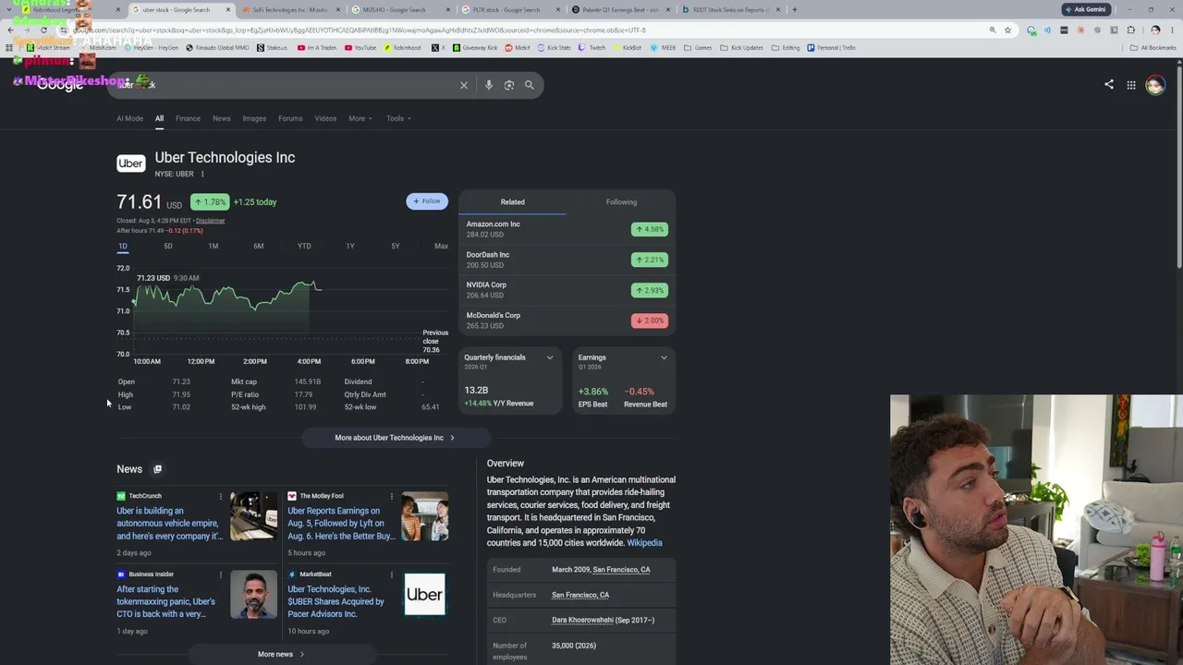This screenshot has height=665, width=1183.
Task: Switch to Images search tab
Action: coord(254,118)
